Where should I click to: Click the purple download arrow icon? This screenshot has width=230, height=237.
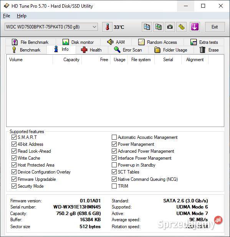(x=195, y=27)
